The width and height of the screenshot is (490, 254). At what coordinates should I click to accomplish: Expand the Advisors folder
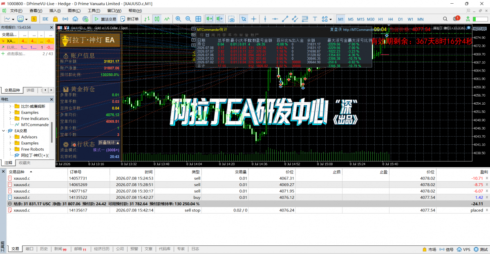pyautogui.click(x=10, y=137)
